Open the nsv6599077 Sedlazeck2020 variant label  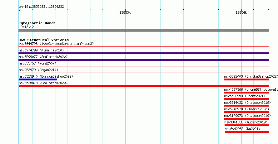click(43, 57)
